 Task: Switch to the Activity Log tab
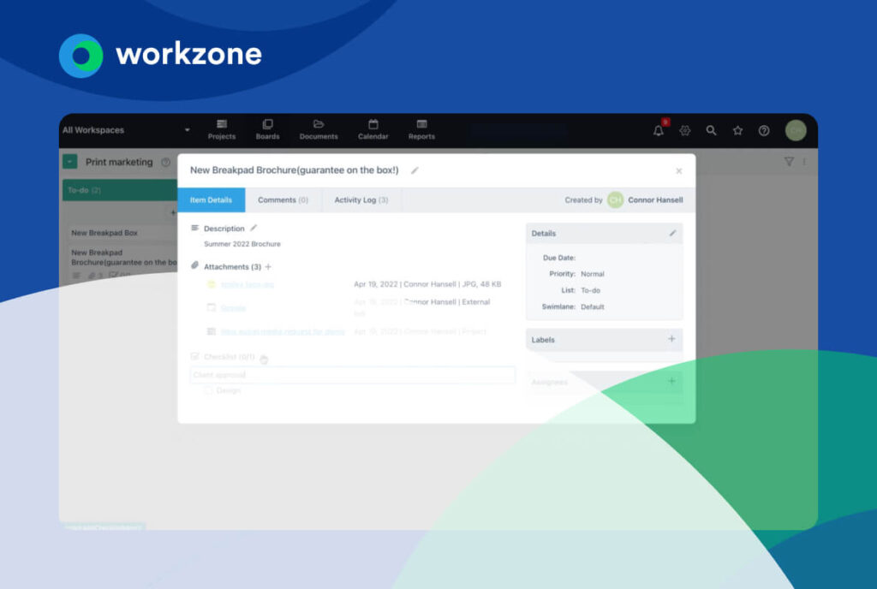click(361, 199)
